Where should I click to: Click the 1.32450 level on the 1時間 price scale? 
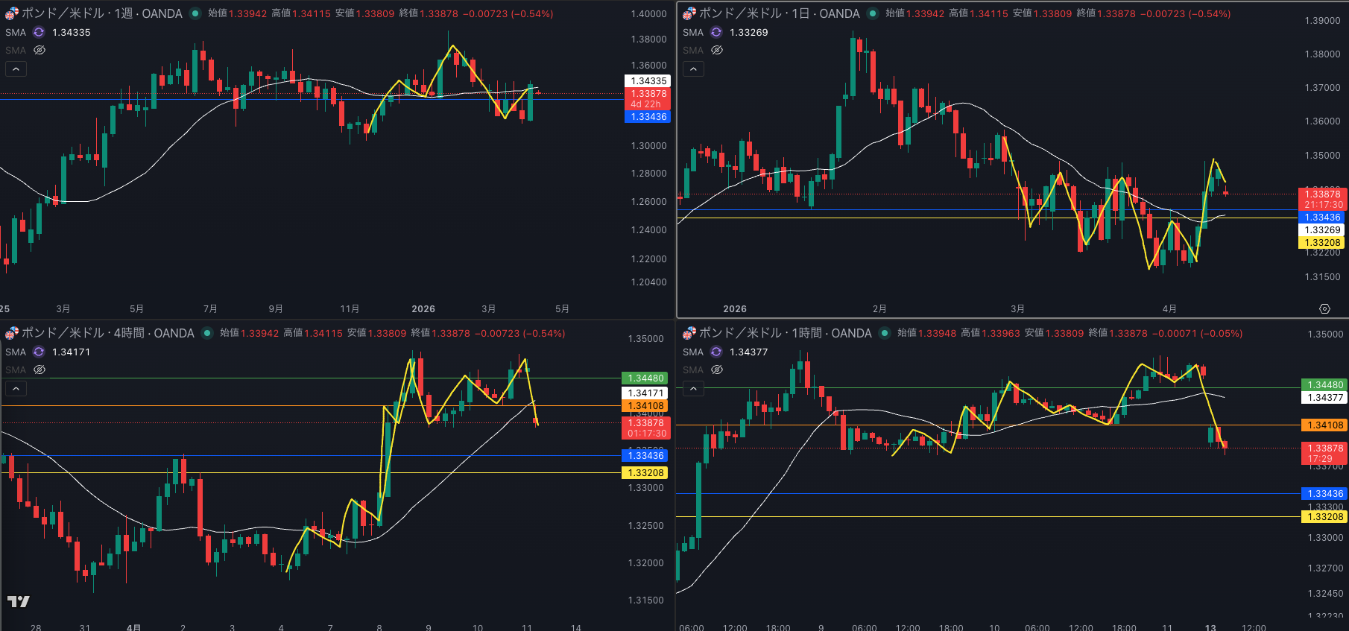point(1325,594)
